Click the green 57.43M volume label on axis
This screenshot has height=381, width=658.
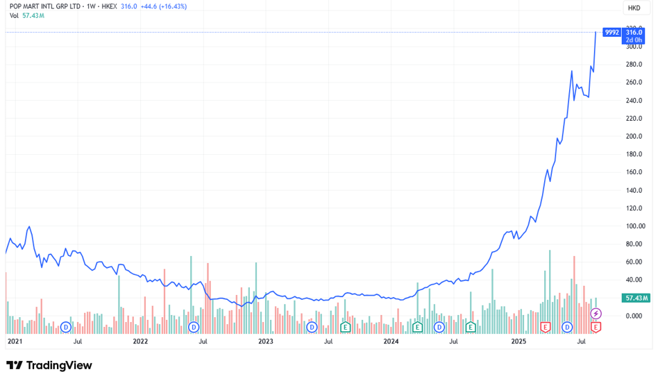click(x=636, y=298)
